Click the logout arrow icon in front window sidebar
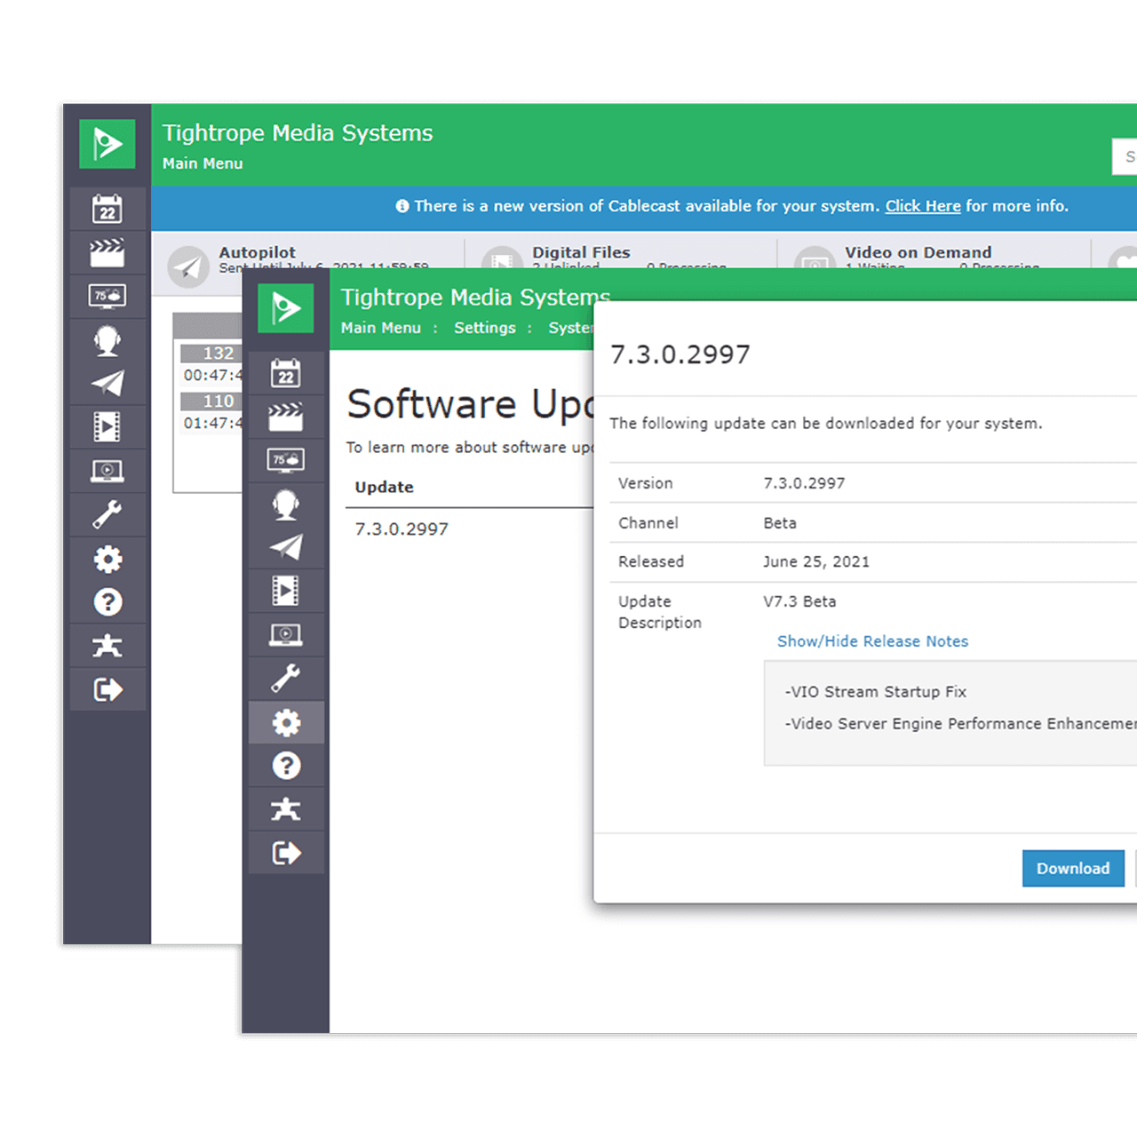 point(286,854)
